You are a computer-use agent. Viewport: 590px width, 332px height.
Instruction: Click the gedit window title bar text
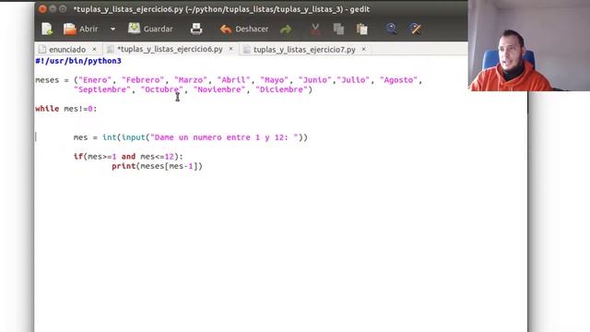click(221, 9)
